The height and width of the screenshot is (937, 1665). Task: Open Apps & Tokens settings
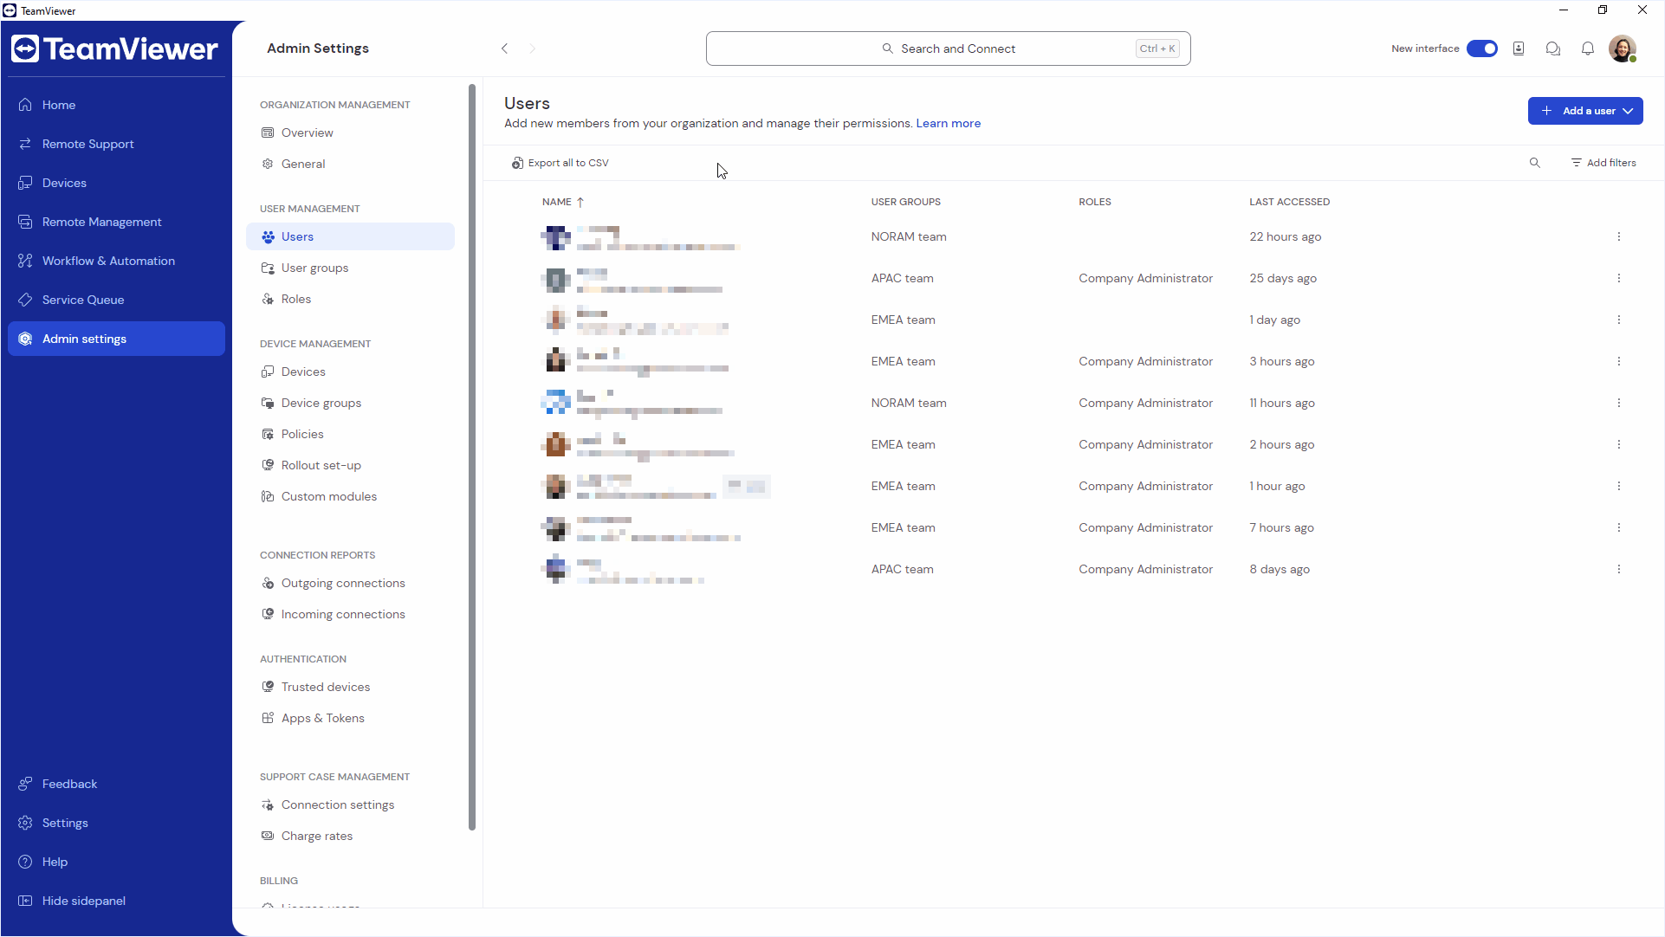(x=350, y=718)
